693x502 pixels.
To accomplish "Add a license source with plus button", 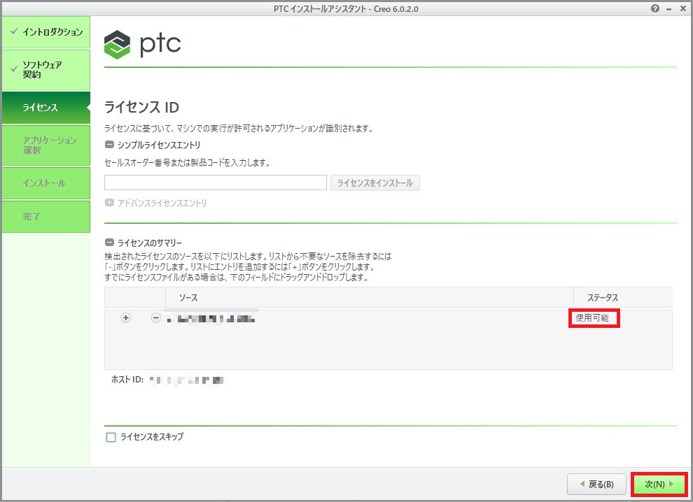I will click(126, 318).
